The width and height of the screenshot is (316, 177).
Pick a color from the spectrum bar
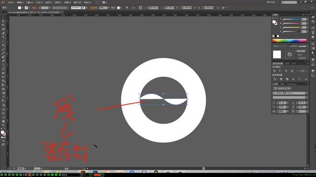289,41
